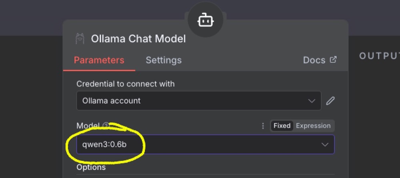This screenshot has height=178, width=400.
Task: Click the Options section heading
Action: 91,167
